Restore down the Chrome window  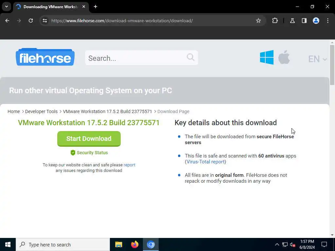[x=312, y=7]
